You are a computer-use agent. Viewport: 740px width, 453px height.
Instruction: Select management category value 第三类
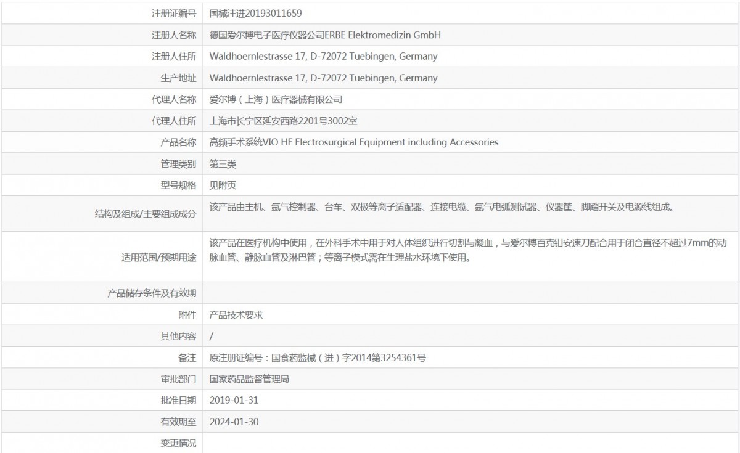(223, 164)
